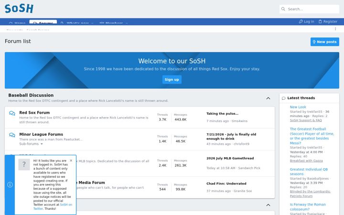Image resolution: width=344 pixels, height=215 pixels.
Task: Open user chrisfont9 profile
Action: pos(241,144)
